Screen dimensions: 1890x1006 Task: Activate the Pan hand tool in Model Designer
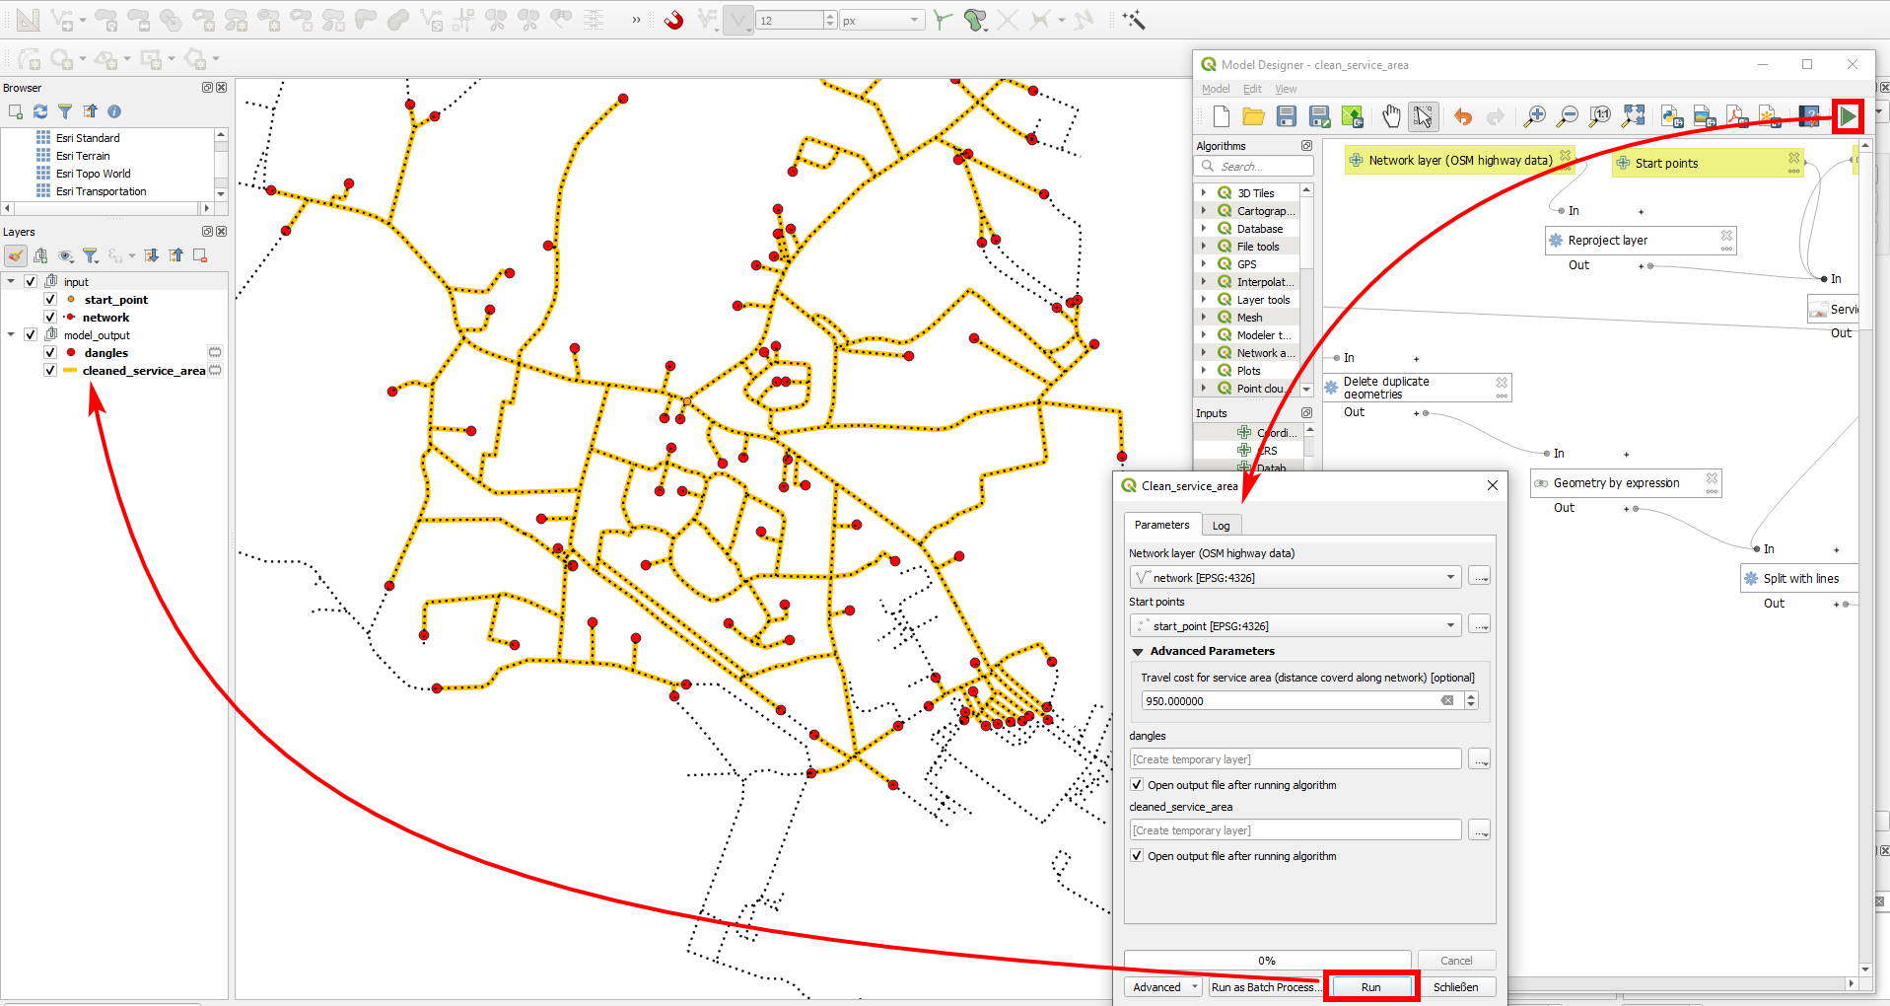click(x=1390, y=116)
